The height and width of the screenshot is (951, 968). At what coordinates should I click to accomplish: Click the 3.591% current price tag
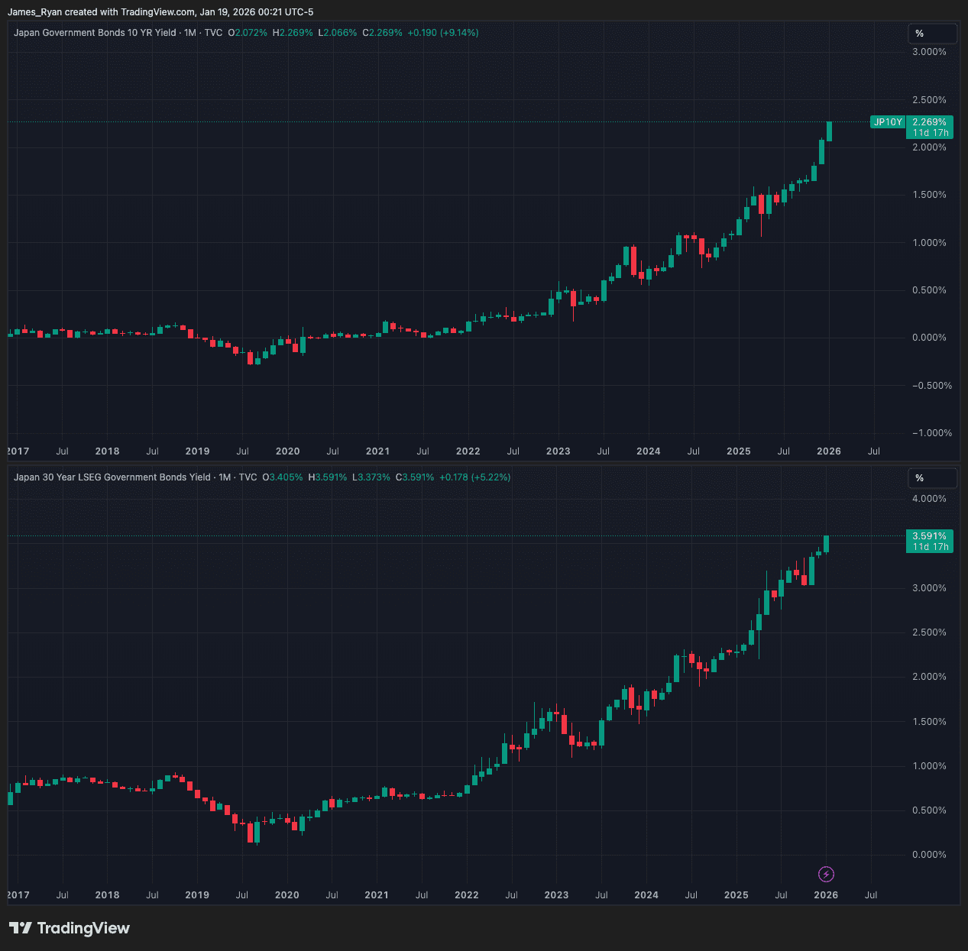tap(929, 536)
